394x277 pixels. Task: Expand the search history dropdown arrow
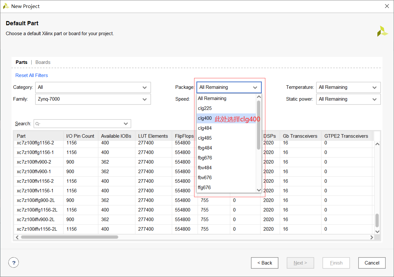pos(126,124)
